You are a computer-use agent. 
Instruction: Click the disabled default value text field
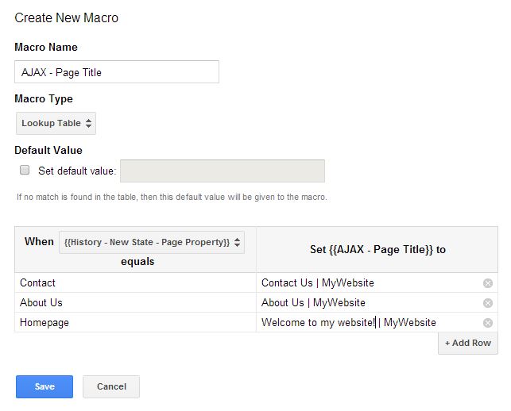pyautogui.click(x=223, y=171)
